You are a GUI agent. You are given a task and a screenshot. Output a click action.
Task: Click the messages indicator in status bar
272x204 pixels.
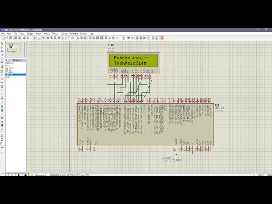click(39, 175)
